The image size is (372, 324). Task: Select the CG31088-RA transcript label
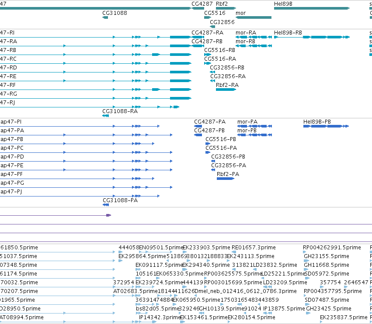click(x=120, y=111)
